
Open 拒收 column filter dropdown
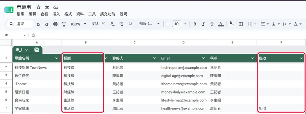pyautogui.click(x=301, y=58)
